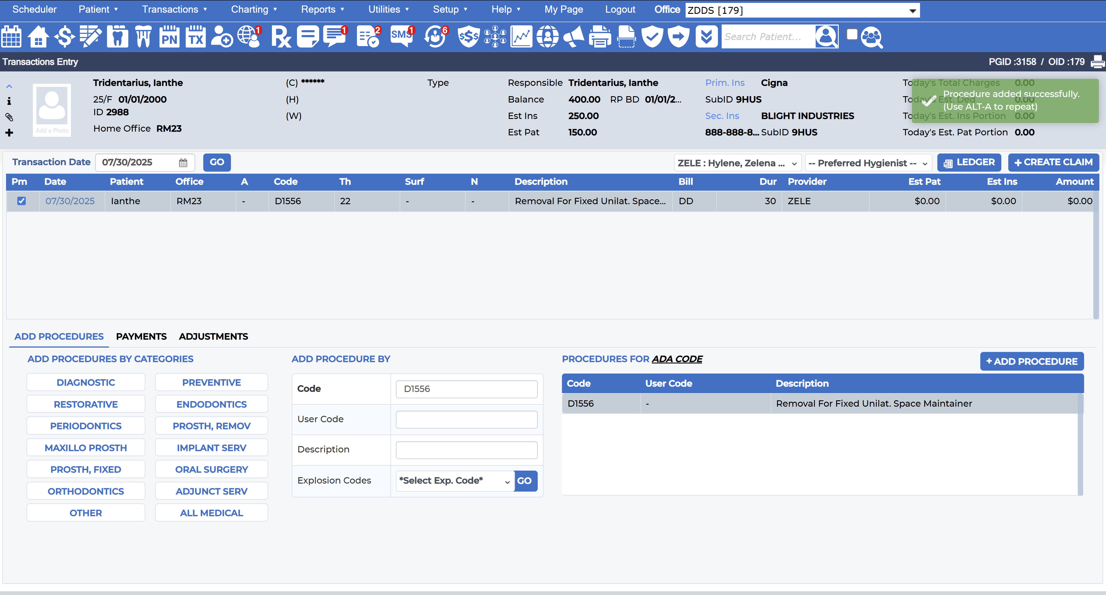
Task: Open the Select Exp. Code dropdown
Action: click(455, 481)
